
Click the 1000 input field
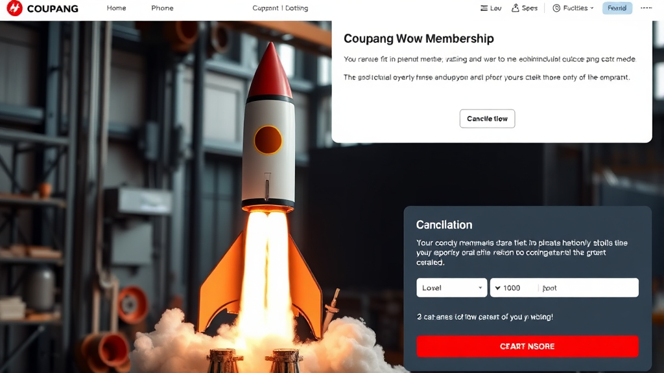pyautogui.click(x=514, y=288)
